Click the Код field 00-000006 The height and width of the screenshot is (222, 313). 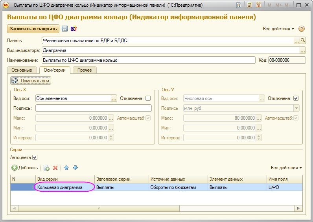(287, 60)
